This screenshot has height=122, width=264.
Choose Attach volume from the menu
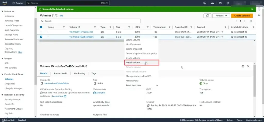click(142, 63)
